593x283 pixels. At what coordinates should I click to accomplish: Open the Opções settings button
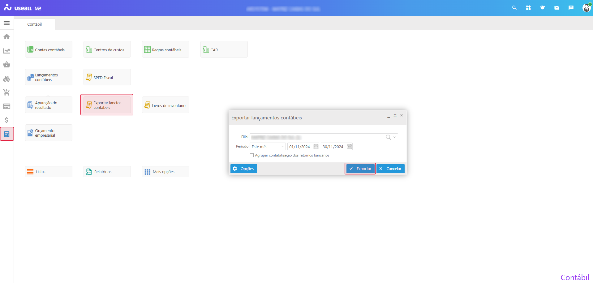244,169
